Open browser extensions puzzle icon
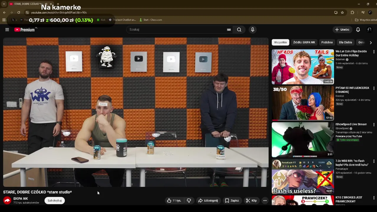The height and width of the screenshot is (212, 377). 352,12
